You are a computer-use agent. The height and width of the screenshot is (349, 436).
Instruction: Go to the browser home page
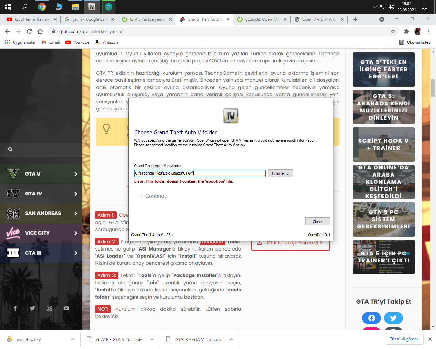tap(40, 31)
